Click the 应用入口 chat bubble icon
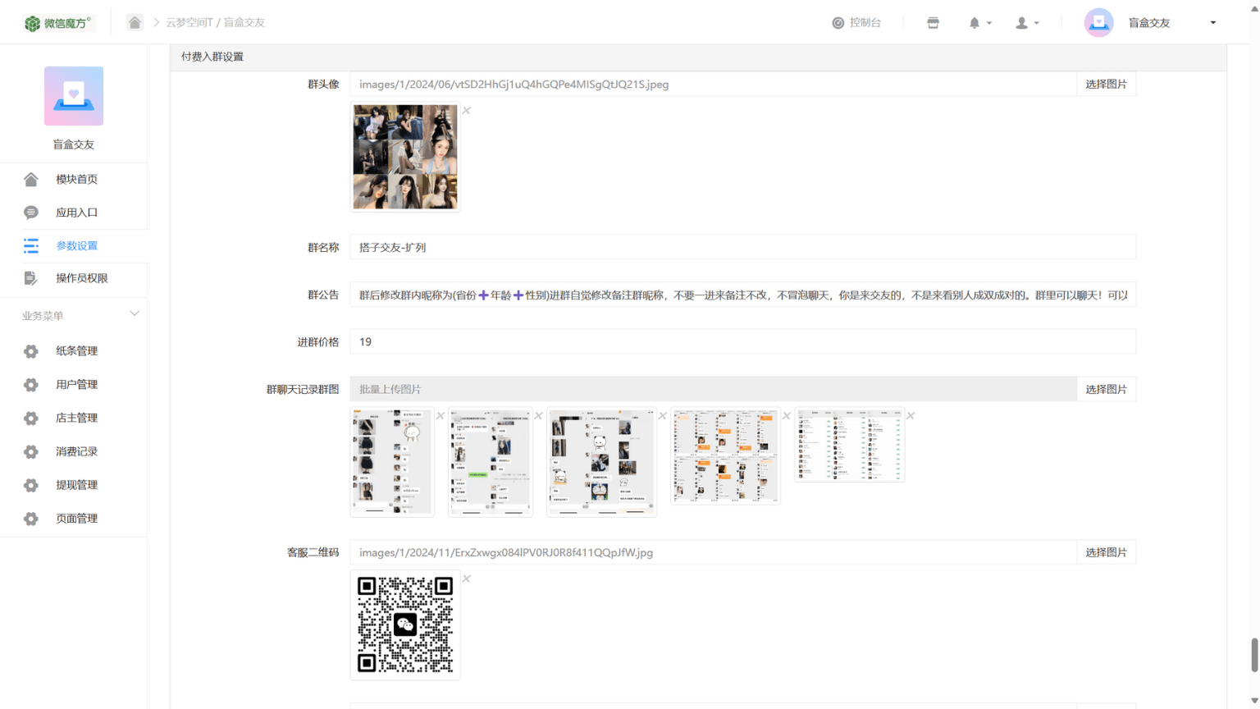 pyautogui.click(x=31, y=213)
